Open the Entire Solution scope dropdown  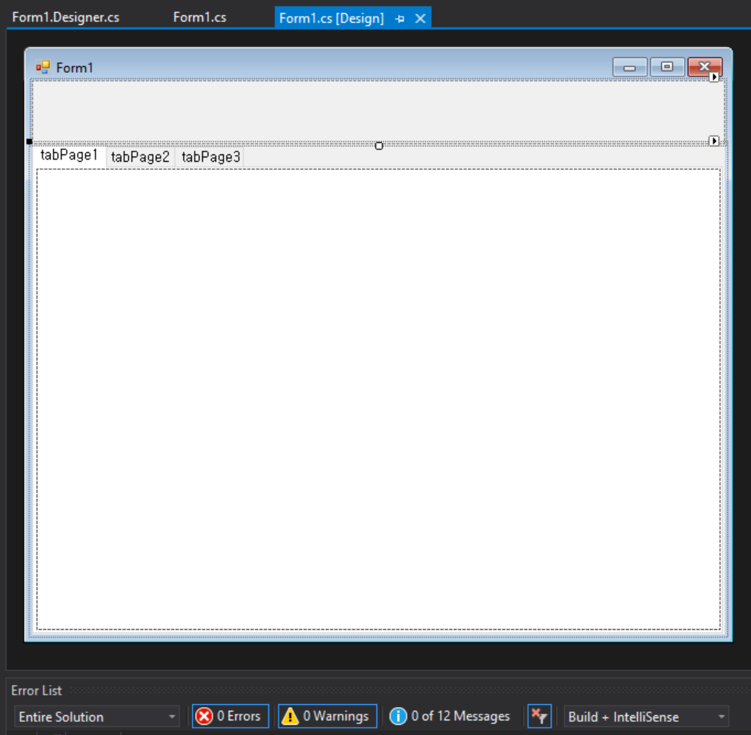click(x=97, y=717)
